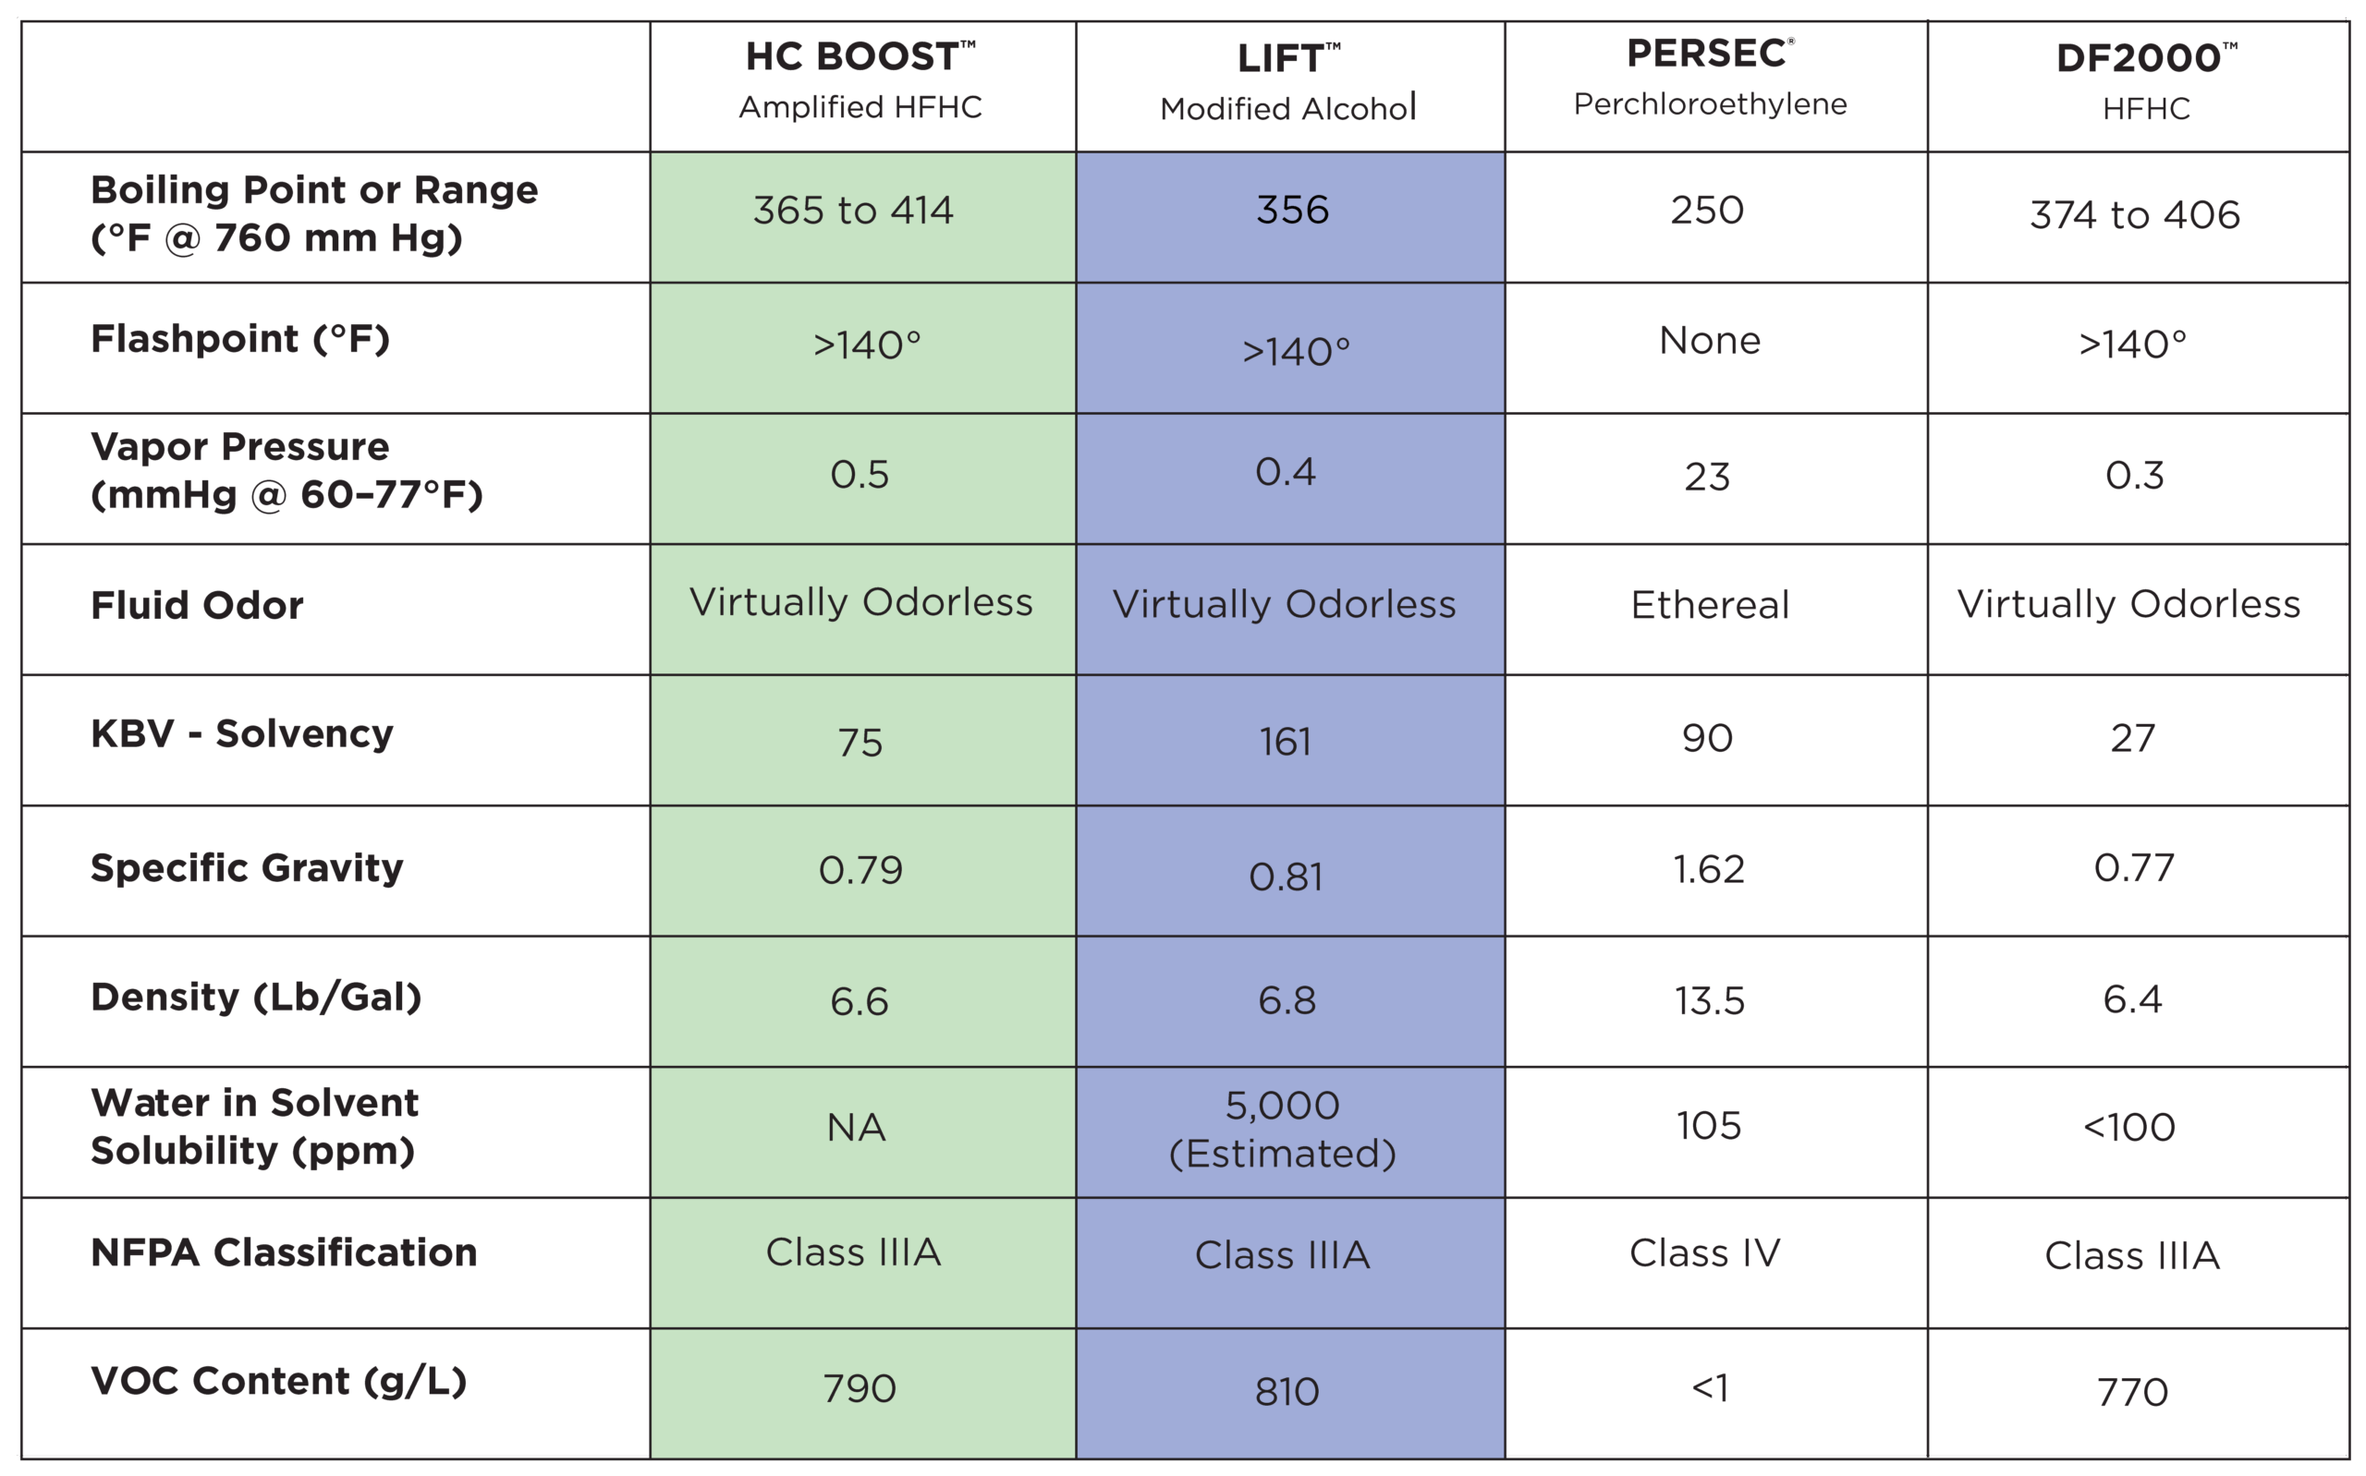Select the Boiling Point or Range row label
Screen dimensions: 2366x1476
[x=313, y=213]
